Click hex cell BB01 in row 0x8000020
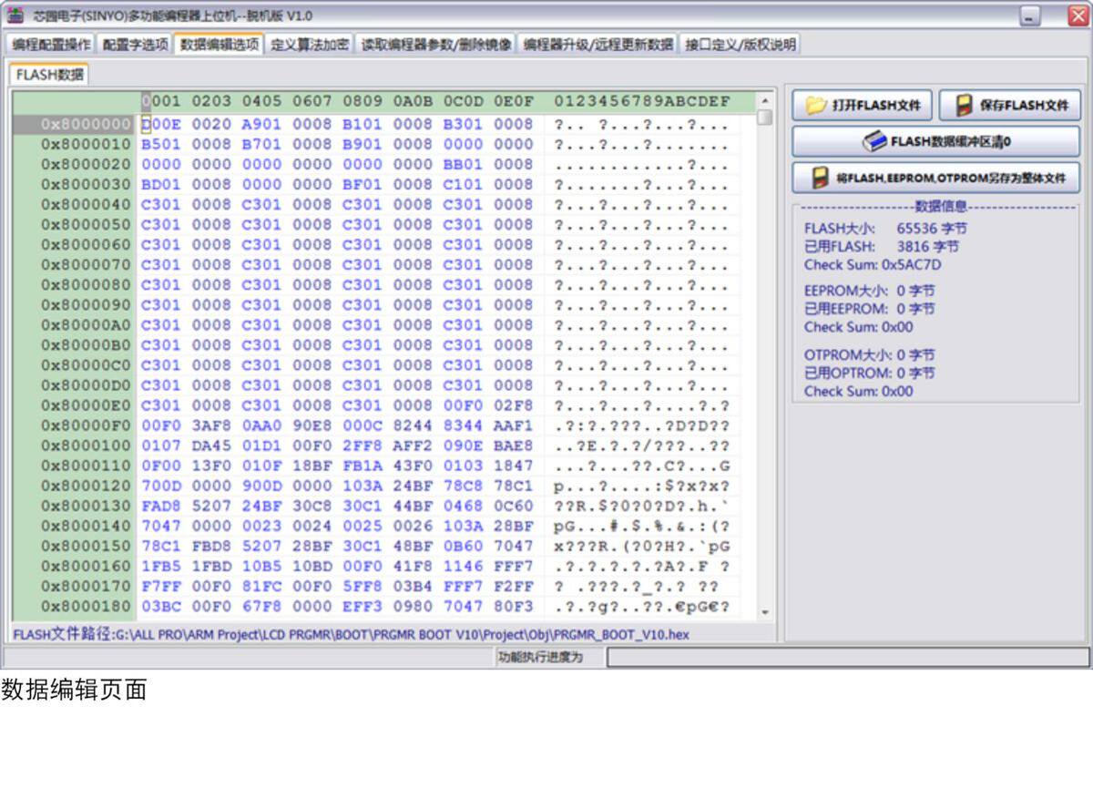 click(x=463, y=165)
